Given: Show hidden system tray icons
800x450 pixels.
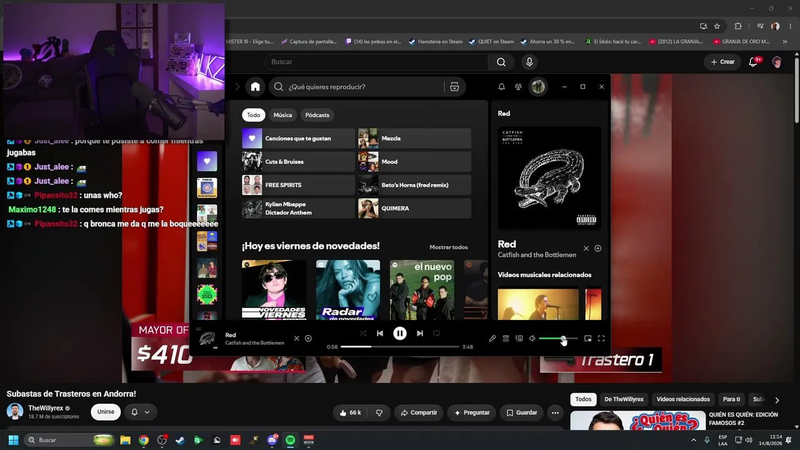Looking at the screenshot, I should [693, 440].
